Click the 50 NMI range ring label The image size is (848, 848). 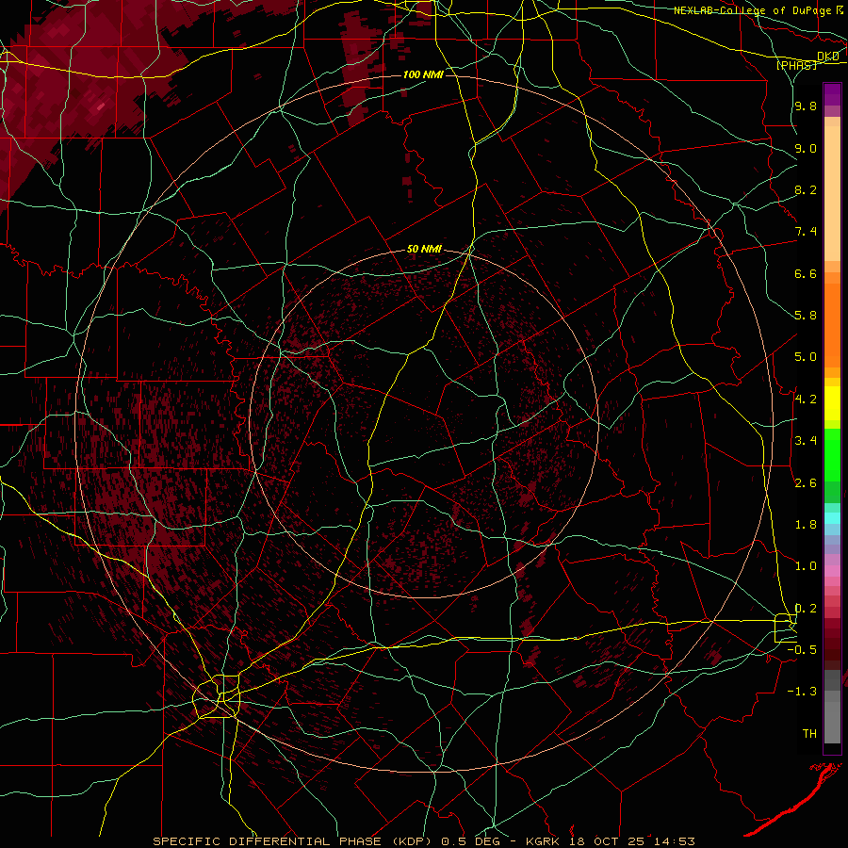pyautogui.click(x=424, y=249)
